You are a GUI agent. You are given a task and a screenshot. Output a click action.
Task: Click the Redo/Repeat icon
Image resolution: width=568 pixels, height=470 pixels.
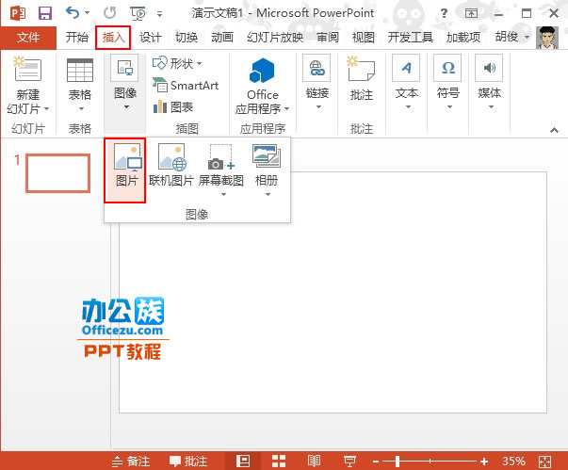(110, 13)
